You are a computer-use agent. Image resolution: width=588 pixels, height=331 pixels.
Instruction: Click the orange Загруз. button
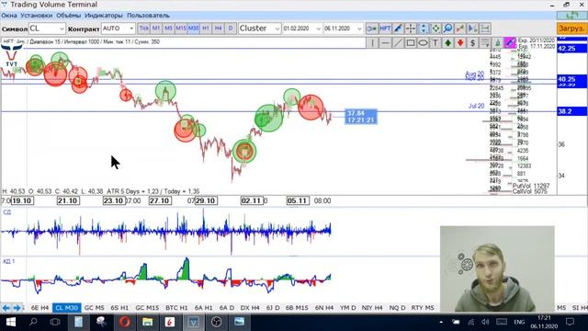[x=571, y=29]
